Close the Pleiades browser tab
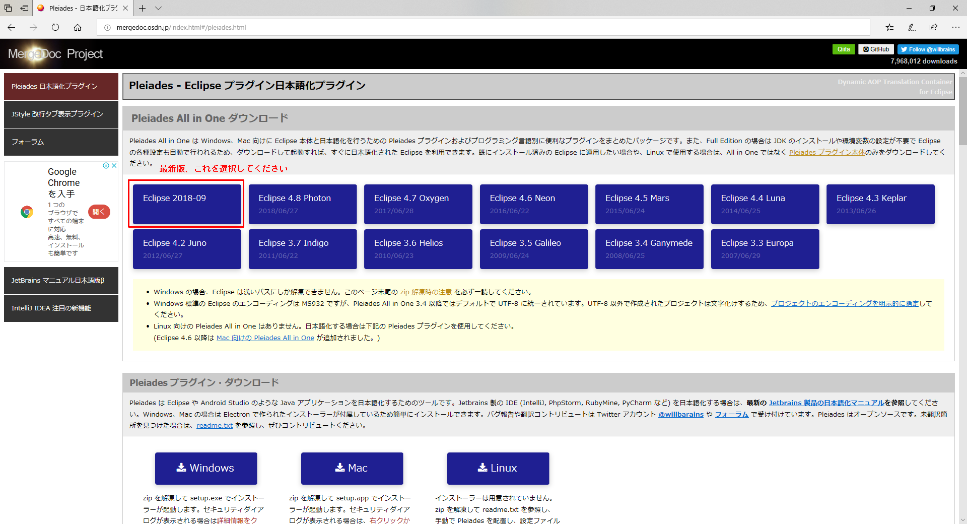 [x=125, y=8]
